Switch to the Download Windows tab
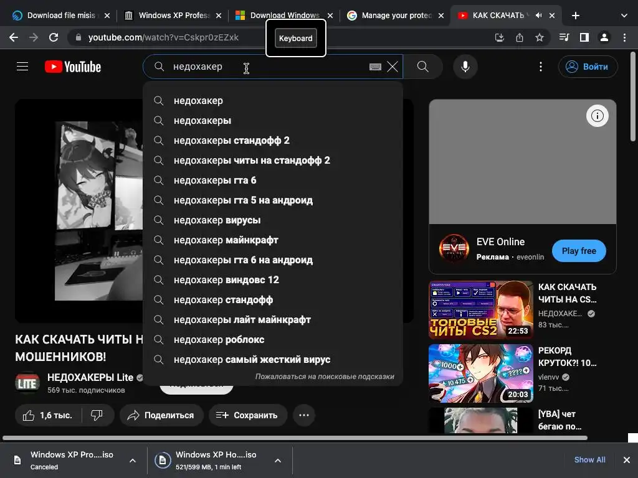 pyautogui.click(x=284, y=16)
